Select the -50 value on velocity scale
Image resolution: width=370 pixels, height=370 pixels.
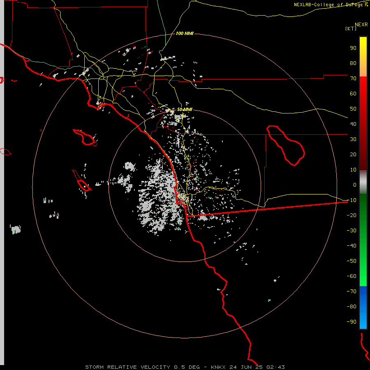[x=351, y=261]
